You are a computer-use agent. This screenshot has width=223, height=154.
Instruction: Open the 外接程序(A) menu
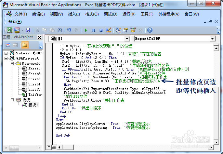[169, 14]
